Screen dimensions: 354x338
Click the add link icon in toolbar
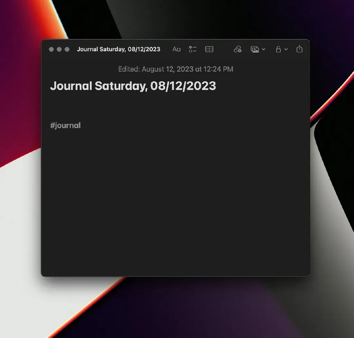[x=237, y=49]
